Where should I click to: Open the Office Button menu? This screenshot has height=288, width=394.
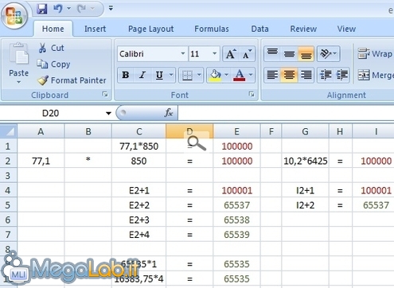[14, 15]
